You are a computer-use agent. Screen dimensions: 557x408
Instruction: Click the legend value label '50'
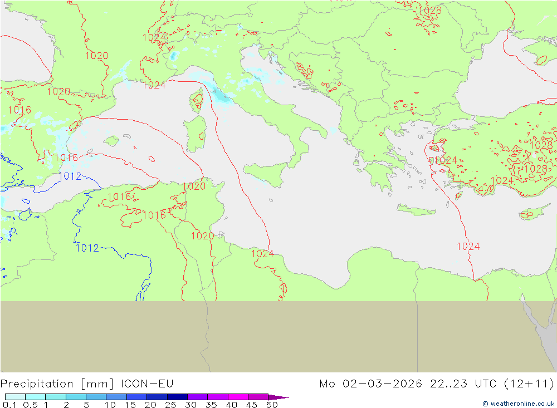[x=272, y=405]
